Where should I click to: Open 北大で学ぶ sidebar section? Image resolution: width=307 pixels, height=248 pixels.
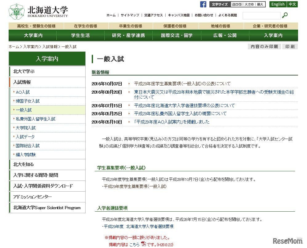[x=47, y=71]
